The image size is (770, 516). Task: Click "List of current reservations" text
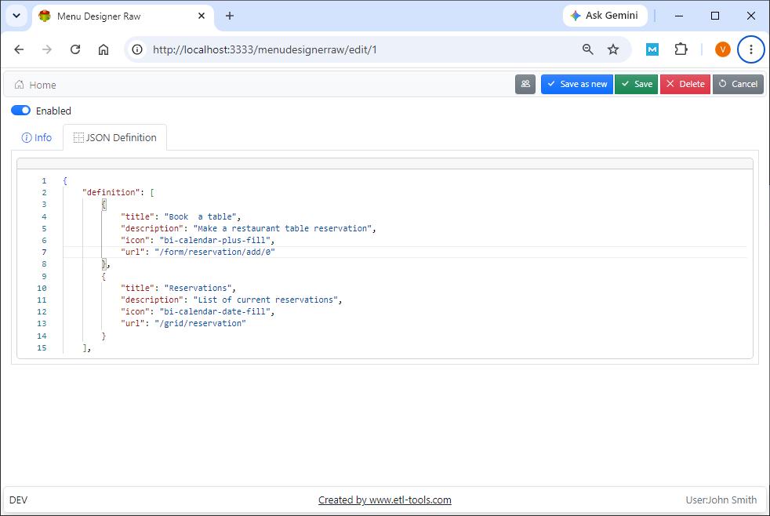coord(265,300)
